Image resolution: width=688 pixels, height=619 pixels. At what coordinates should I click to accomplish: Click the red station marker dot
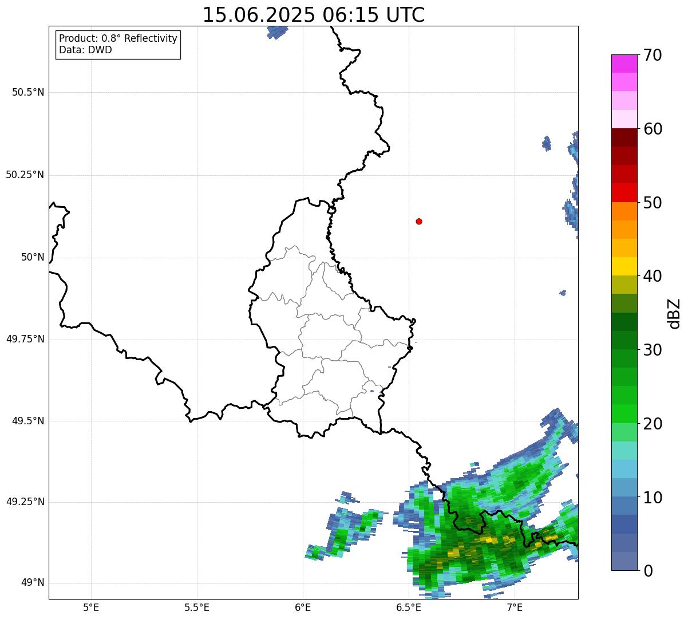pyautogui.click(x=419, y=221)
